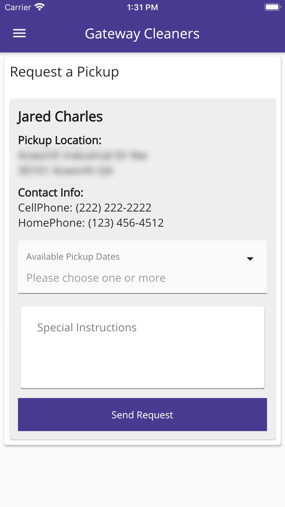The height and width of the screenshot is (507, 285).
Task: Open the navigation hamburger menu
Action: click(x=19, y=33)
